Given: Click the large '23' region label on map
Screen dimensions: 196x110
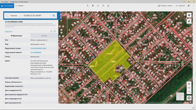Looking at the screenshot, I should (x=132, y=76).
